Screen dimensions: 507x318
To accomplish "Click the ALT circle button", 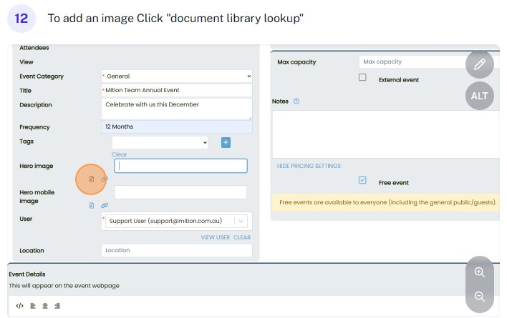I will [479, 95].
